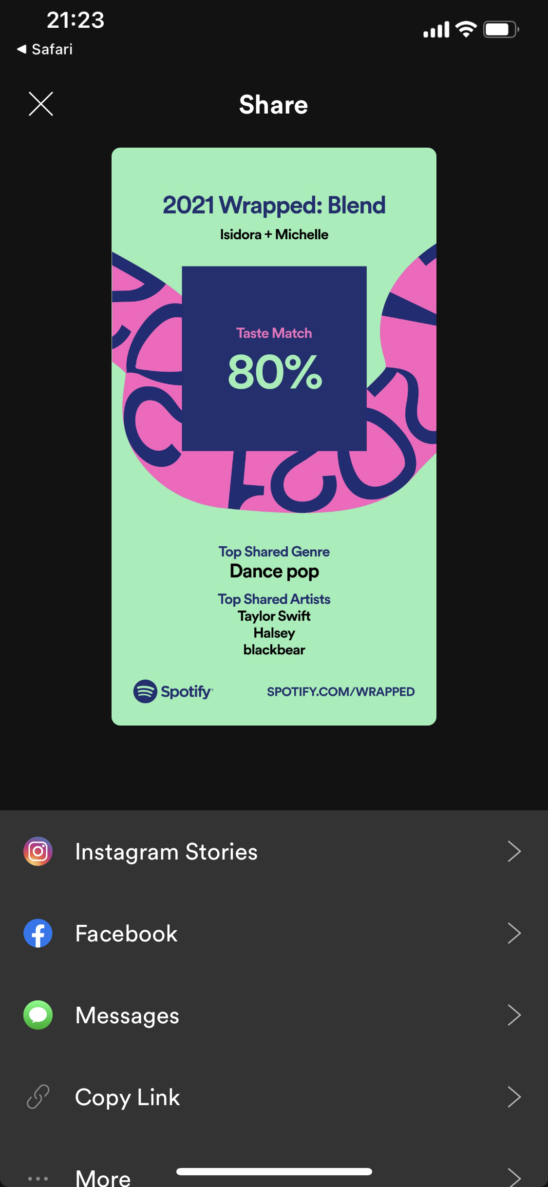Tap the cellular signal bars icon
This screenshot has width=548, height=1187.
coord(436,30)
